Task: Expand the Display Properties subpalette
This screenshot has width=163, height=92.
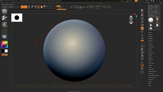Action: pos(152,77)
